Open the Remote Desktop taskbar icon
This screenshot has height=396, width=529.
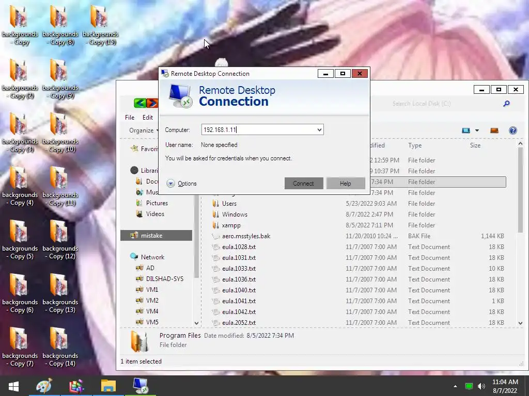(141, 386)
